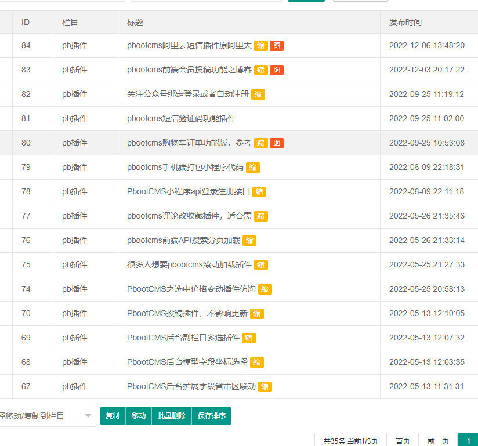This screenshot has width=478, height=446.
Task: Open the article pbootcms短信验证码功能插件
Action: click(x=181, y=119)
